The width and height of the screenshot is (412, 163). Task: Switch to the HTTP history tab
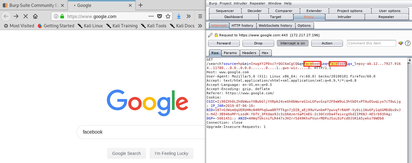click(243, 26)
